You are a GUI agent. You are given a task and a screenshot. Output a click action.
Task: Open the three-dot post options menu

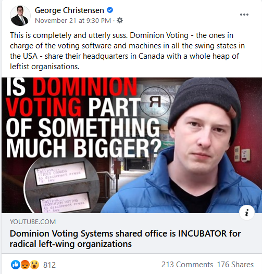pyautogui.click(x=244, y=15)
